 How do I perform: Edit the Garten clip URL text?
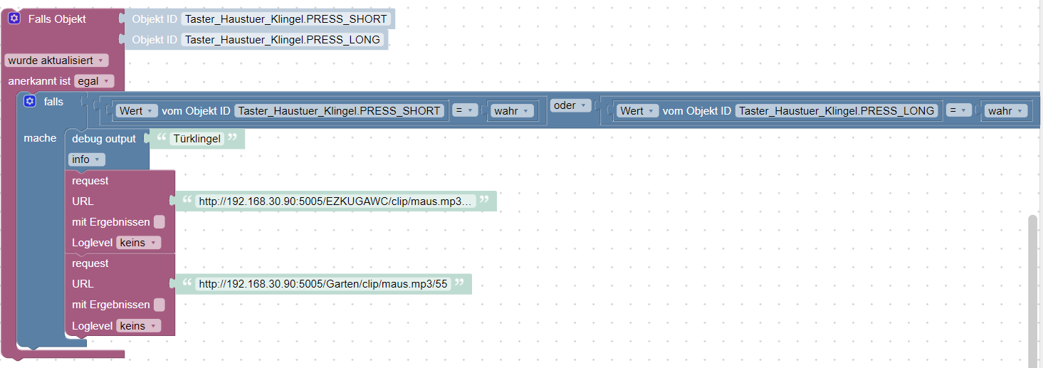pyautogui.click(x=323, y=284)
